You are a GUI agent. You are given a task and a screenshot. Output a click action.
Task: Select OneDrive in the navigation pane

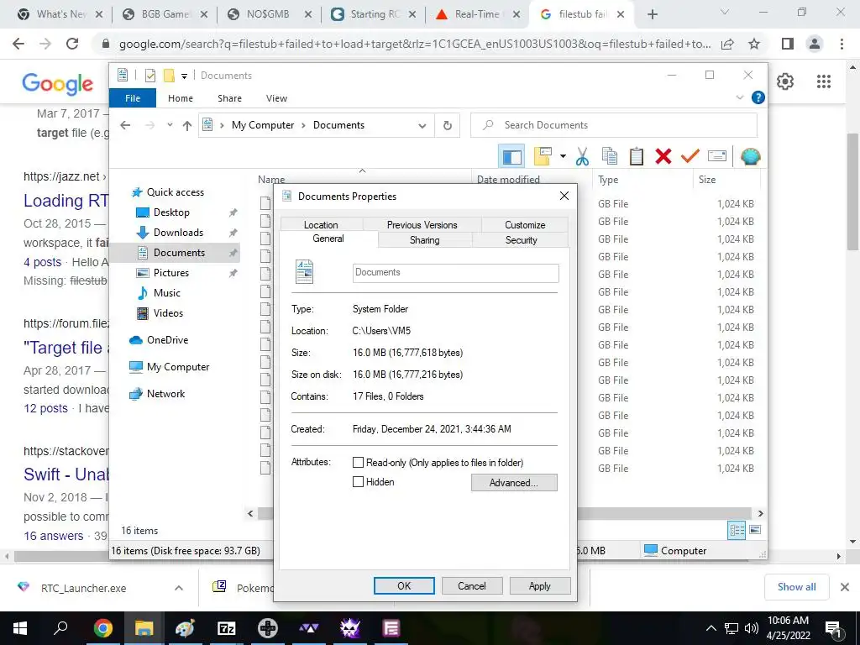point(167,340)
